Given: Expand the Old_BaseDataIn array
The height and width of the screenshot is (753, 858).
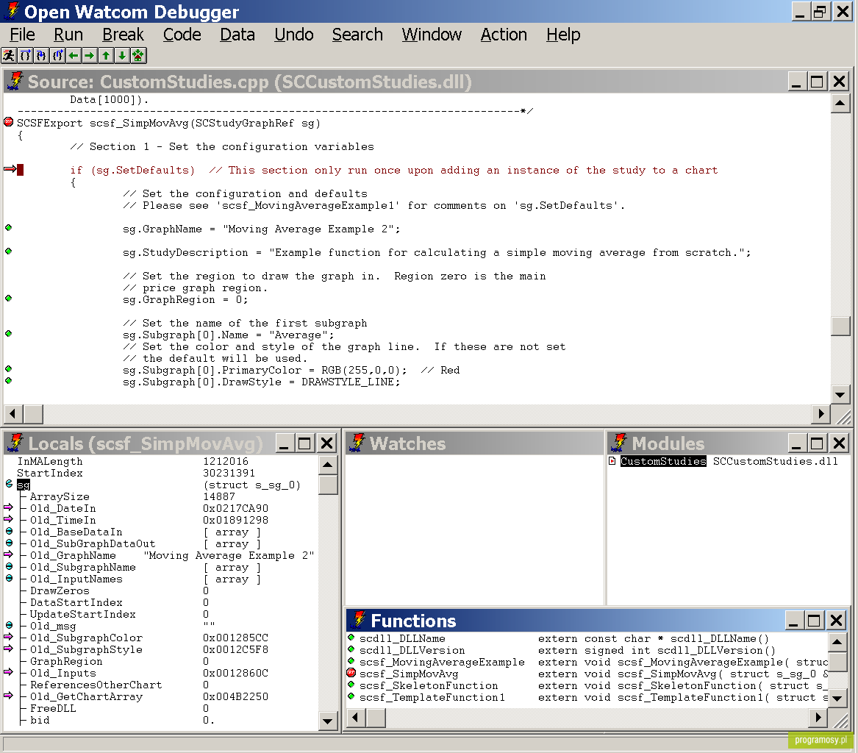Looking at the screenshot, I should (x=9, y=531).
